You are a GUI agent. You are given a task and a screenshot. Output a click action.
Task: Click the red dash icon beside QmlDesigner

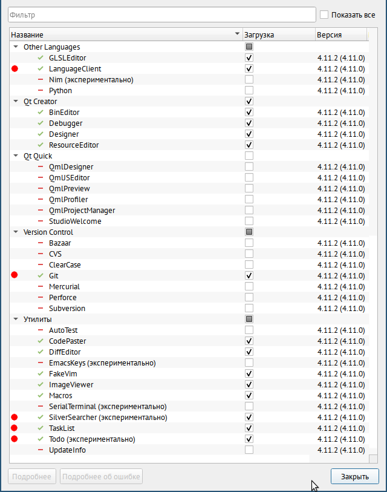41,166
